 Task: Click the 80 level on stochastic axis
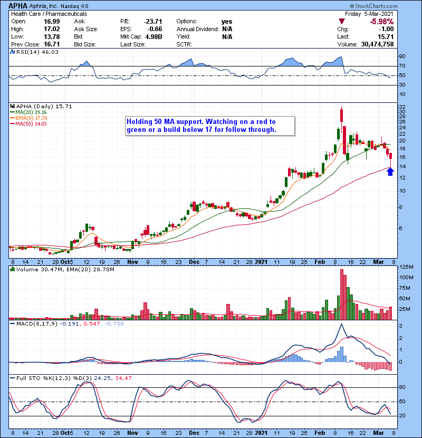(402, 387)
